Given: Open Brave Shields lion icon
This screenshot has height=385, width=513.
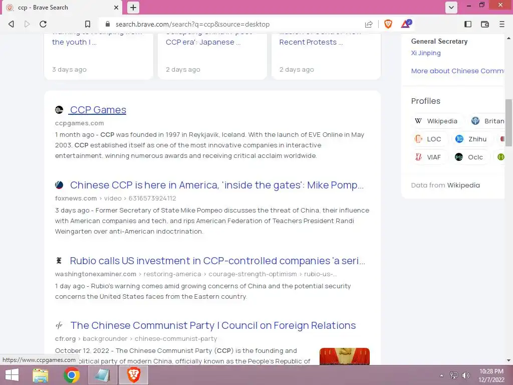Looking at the screenshot, I should 388,24.
